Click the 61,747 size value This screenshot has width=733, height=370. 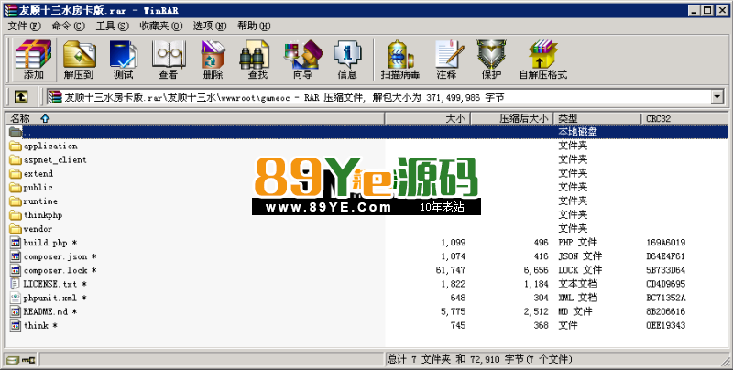(451, 270)
